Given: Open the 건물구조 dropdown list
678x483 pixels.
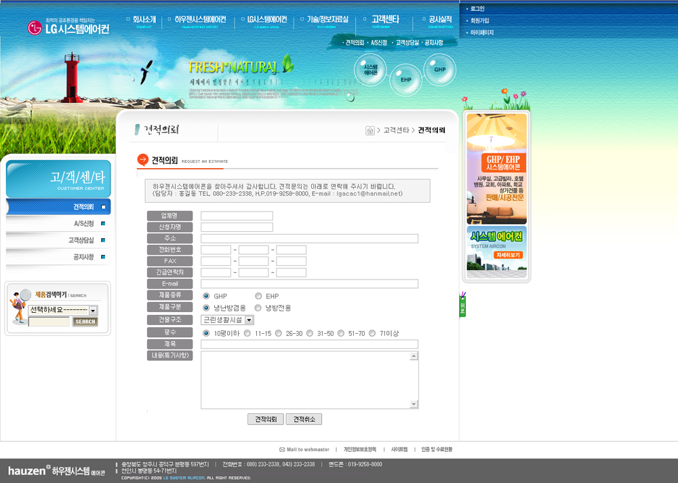Looking at the screenshot, I should pyautogui.click(x=249, y=320).
